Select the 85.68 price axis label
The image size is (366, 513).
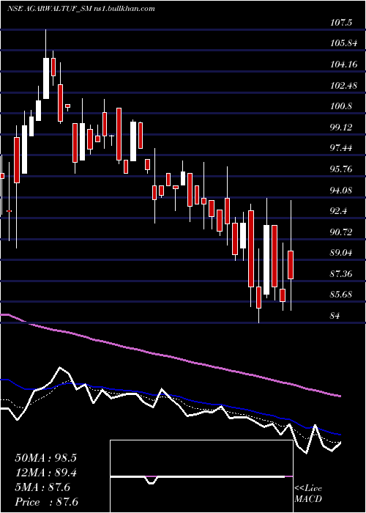click(341, 295)
